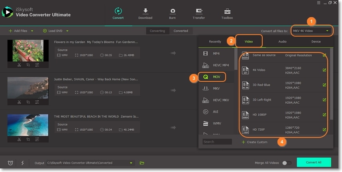Open the Convert section
Screen dimensions: 342x172
click(118, 14)
